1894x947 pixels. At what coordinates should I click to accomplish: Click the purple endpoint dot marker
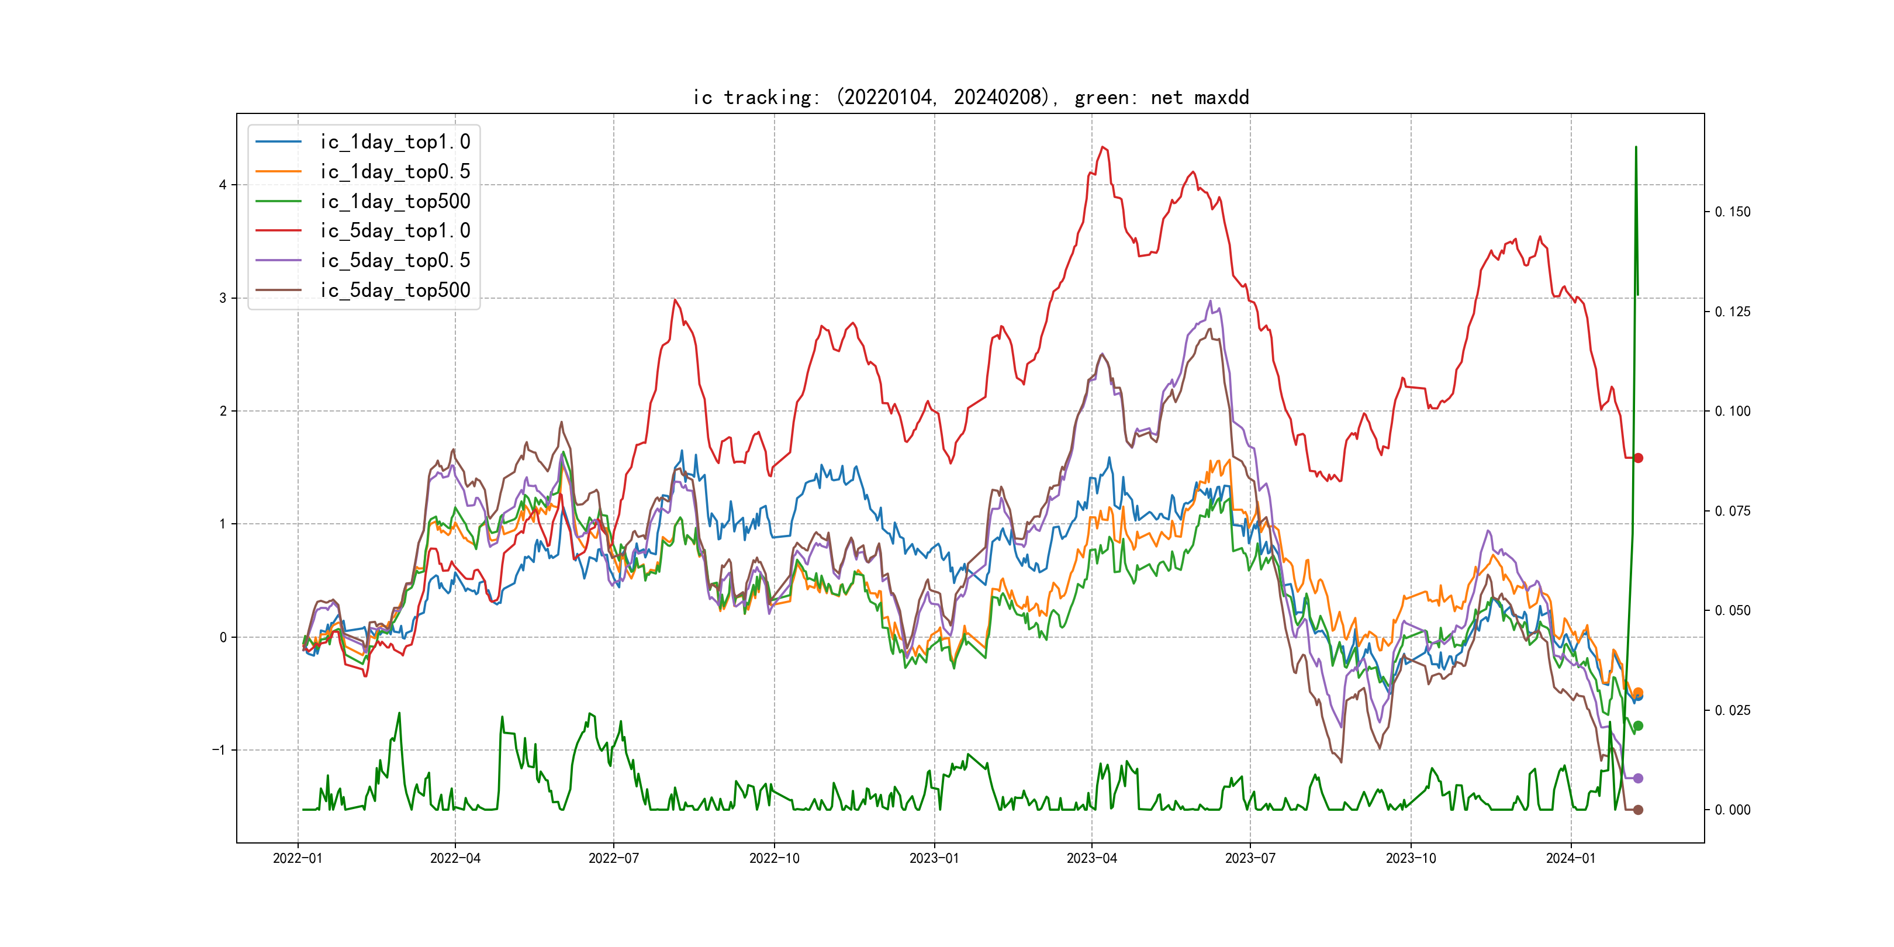click(1638, 778)
